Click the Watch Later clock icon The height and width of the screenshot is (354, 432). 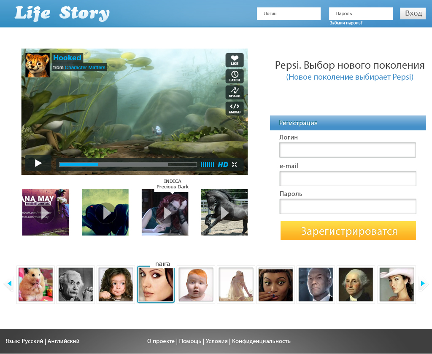coord(235,76)
